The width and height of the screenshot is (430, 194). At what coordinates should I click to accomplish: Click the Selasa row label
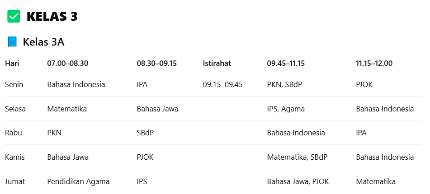(x=16, y=109)
